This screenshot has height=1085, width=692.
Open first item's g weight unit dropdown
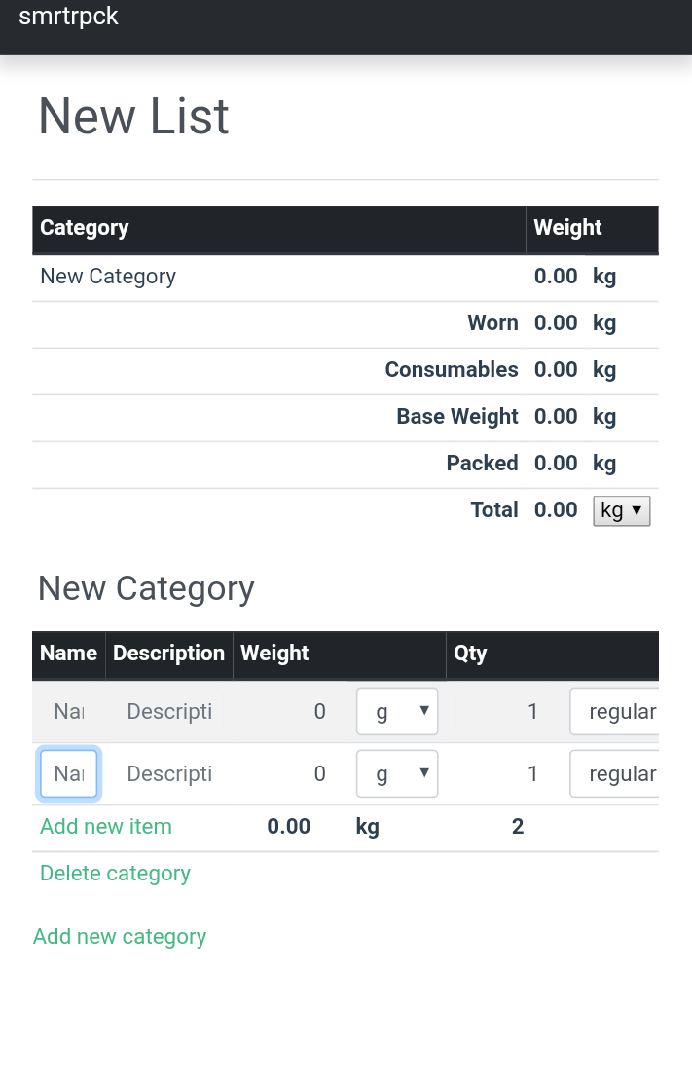point(397,711)
